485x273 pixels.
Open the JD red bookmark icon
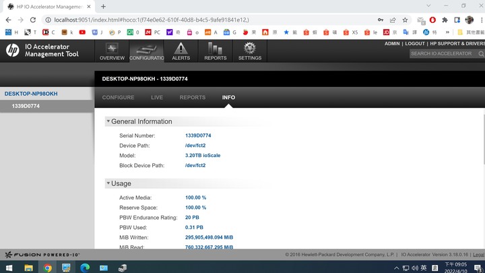(386, 32)
